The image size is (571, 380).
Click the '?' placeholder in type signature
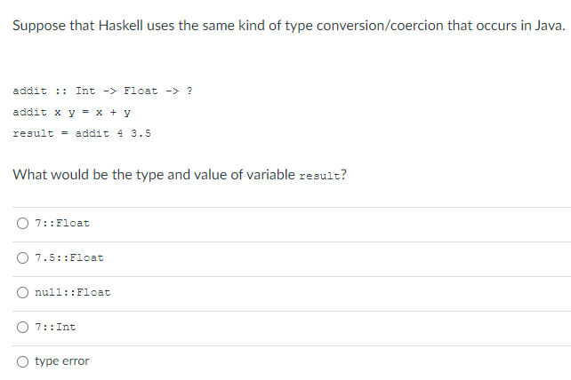click(189, 91)
